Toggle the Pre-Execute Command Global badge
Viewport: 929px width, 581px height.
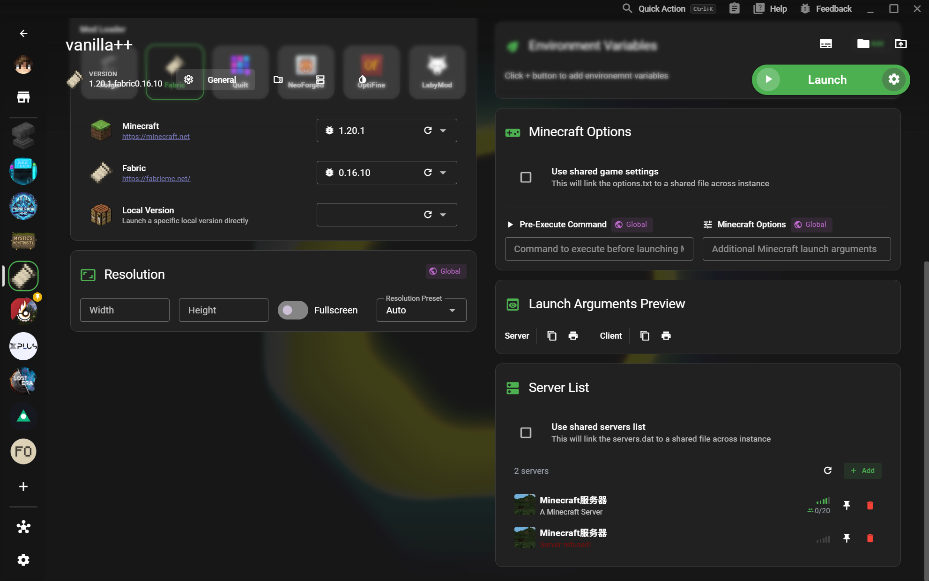click(x=632, y=225)
